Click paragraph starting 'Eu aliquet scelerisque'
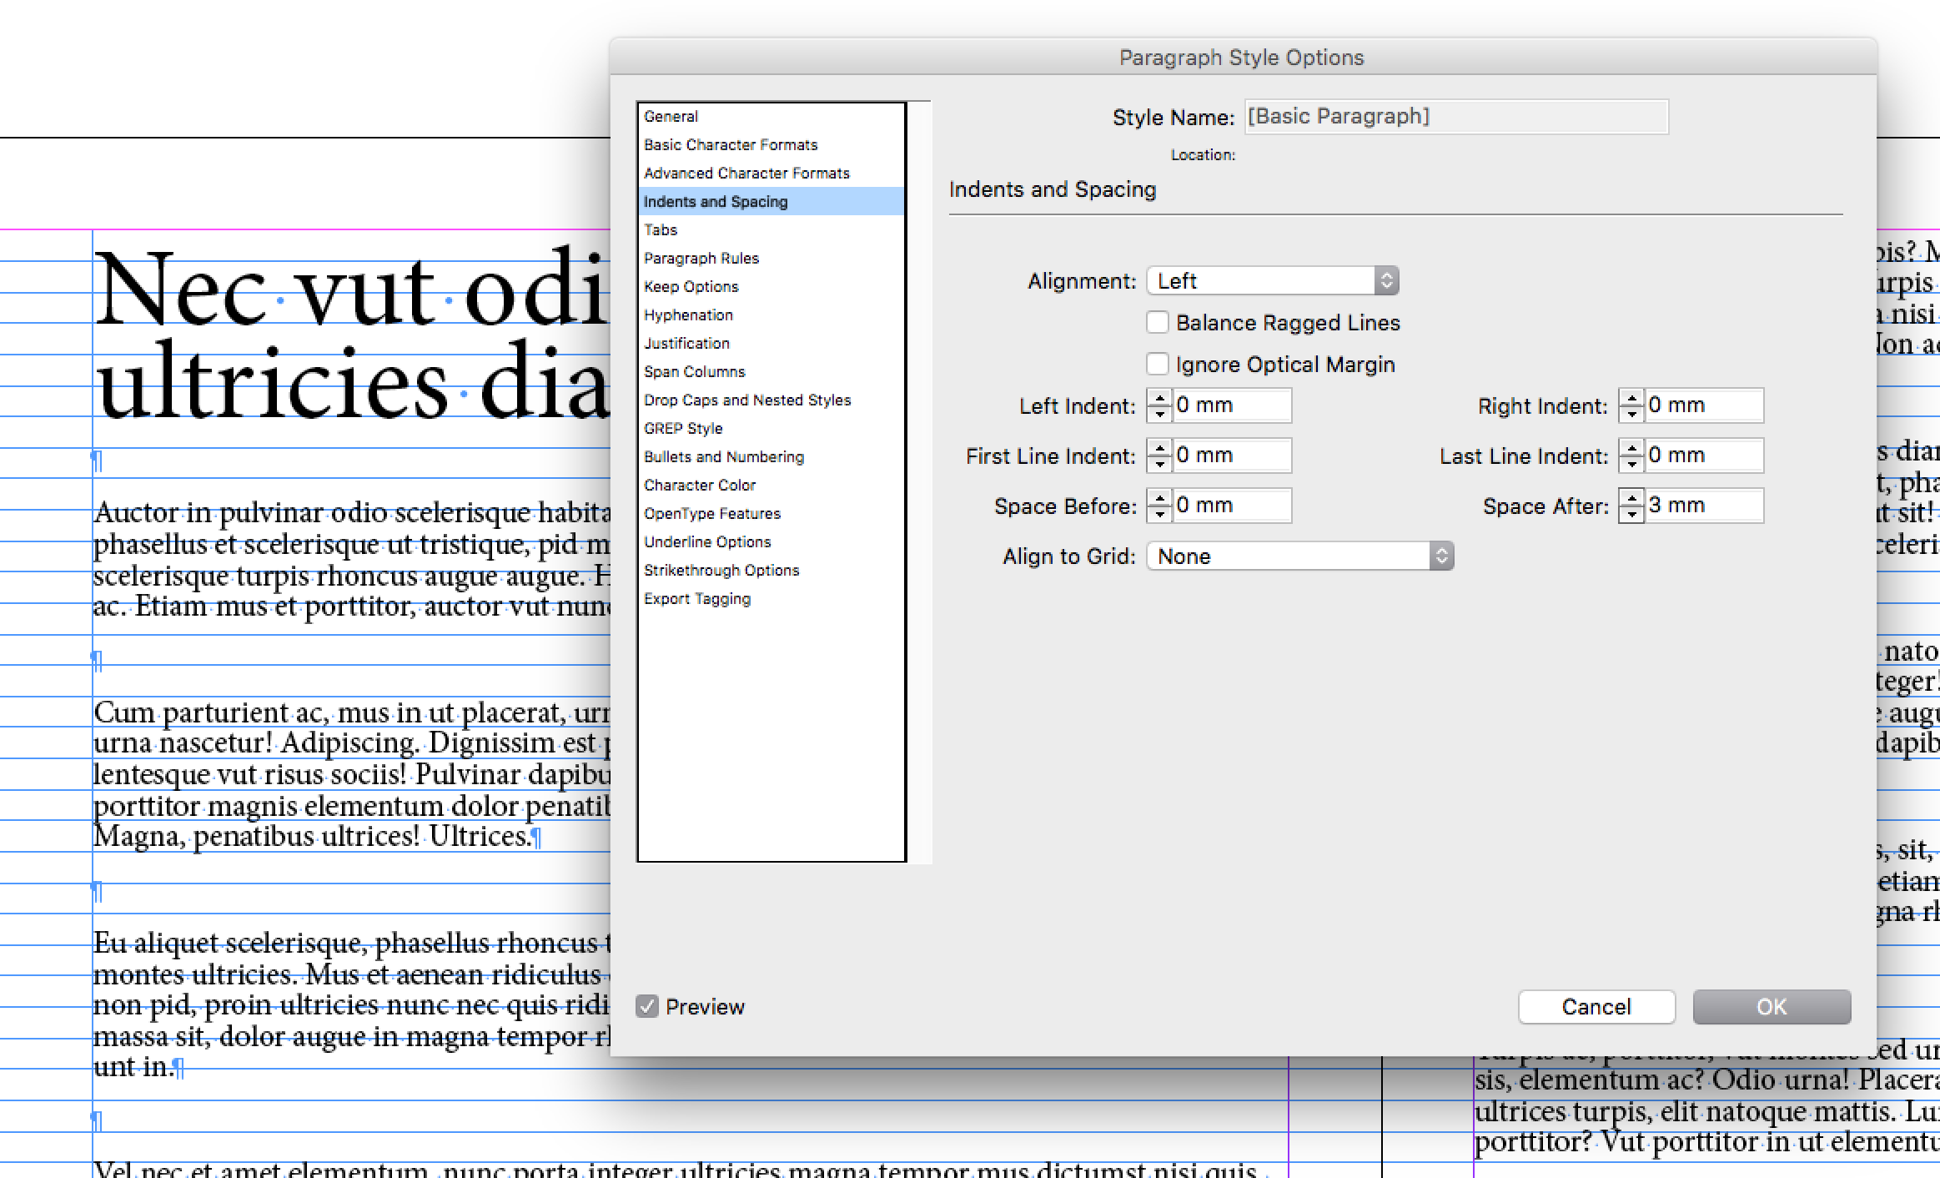 tap(351, 1005)
